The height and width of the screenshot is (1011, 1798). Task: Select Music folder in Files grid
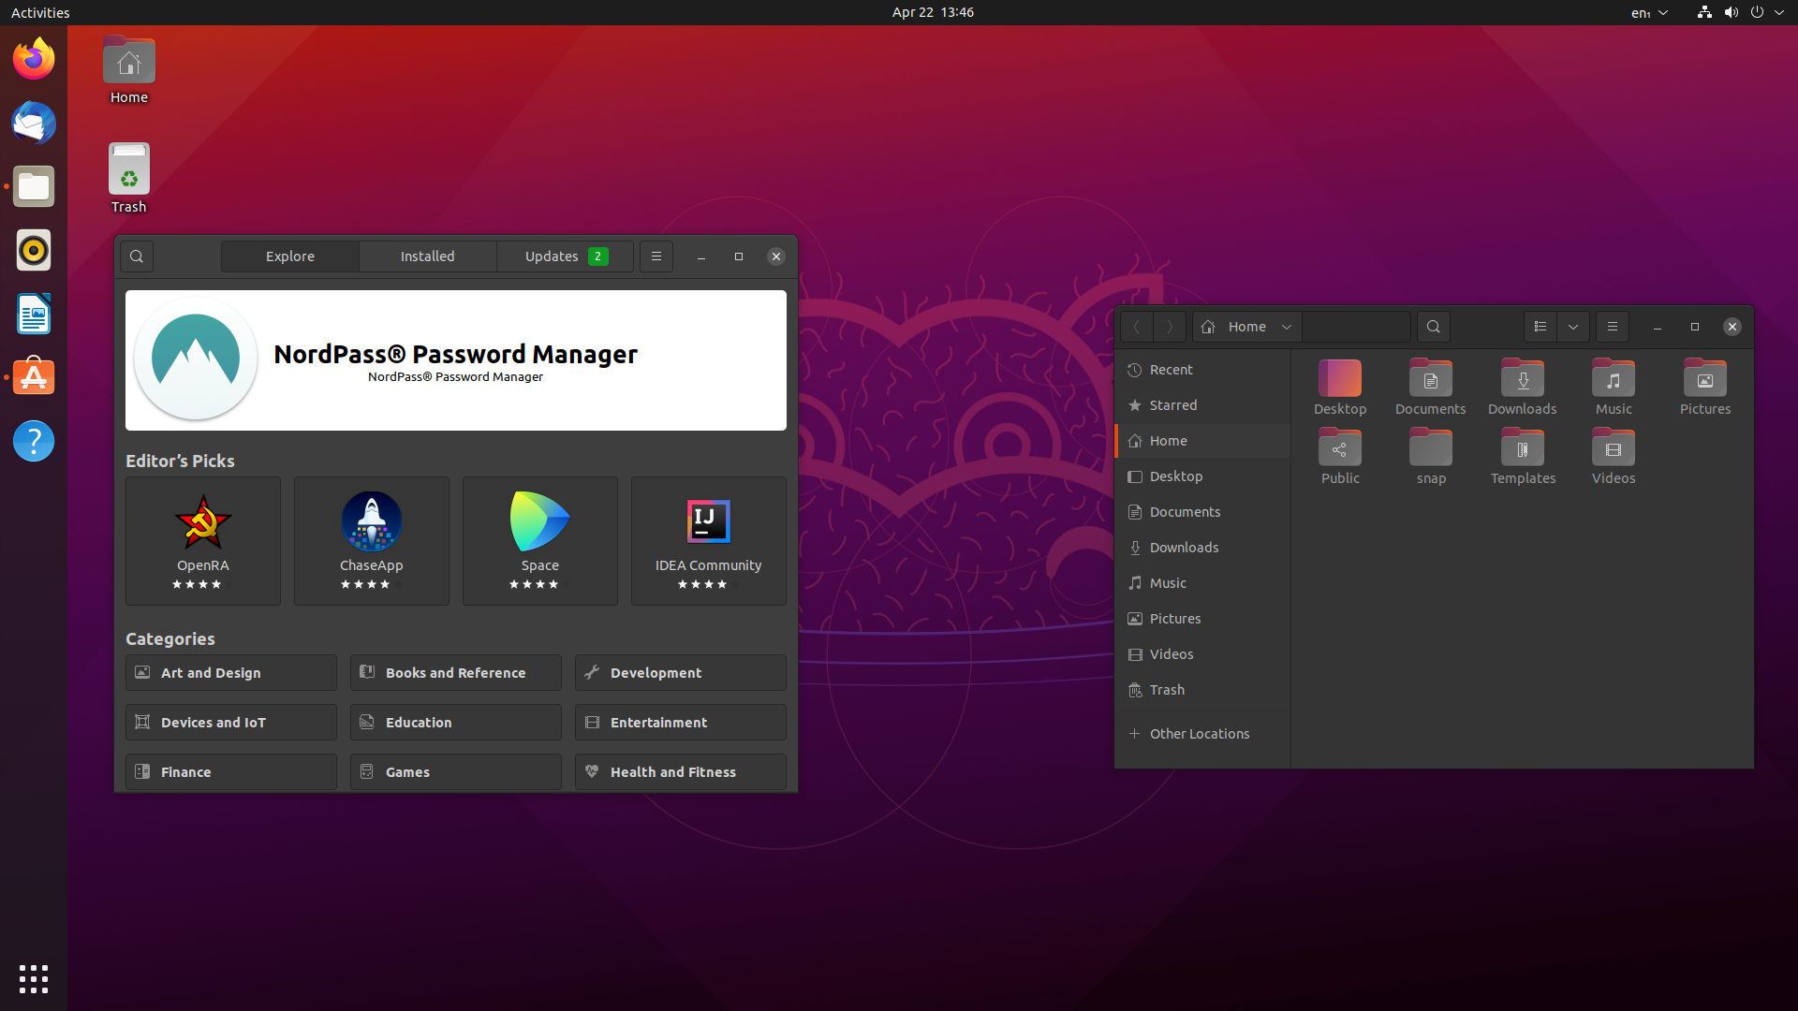click(x=1614, y=387)
